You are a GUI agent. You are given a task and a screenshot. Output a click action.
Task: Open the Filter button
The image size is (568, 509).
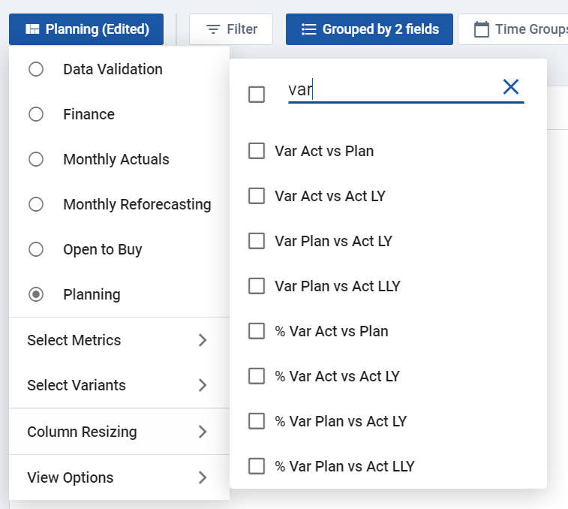(231, 29)
